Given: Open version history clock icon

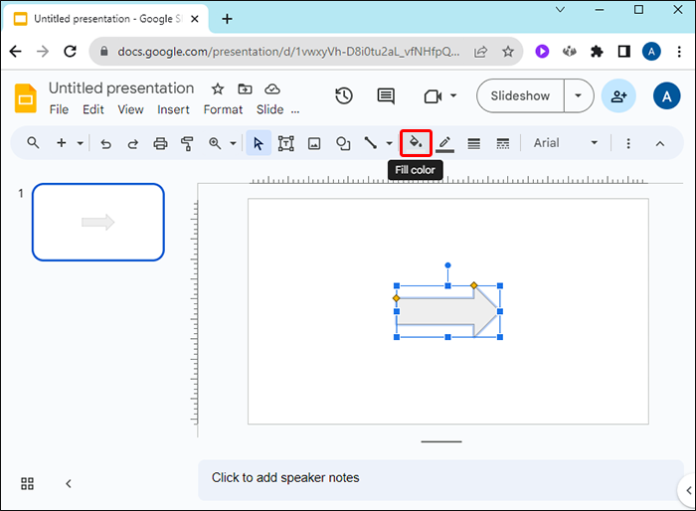Looking at the screenshot, I should coord(344,95).
